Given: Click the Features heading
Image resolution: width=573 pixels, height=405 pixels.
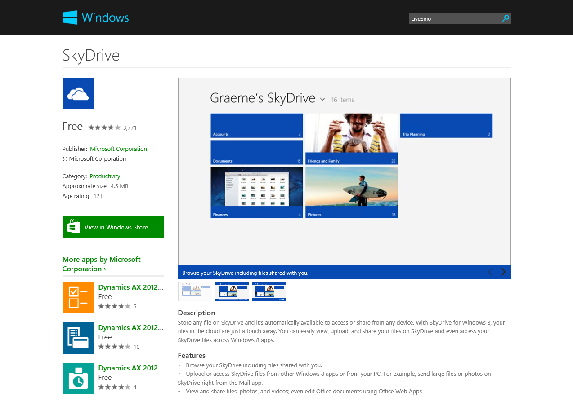Looking at the screenshot, I should (192, 355).
